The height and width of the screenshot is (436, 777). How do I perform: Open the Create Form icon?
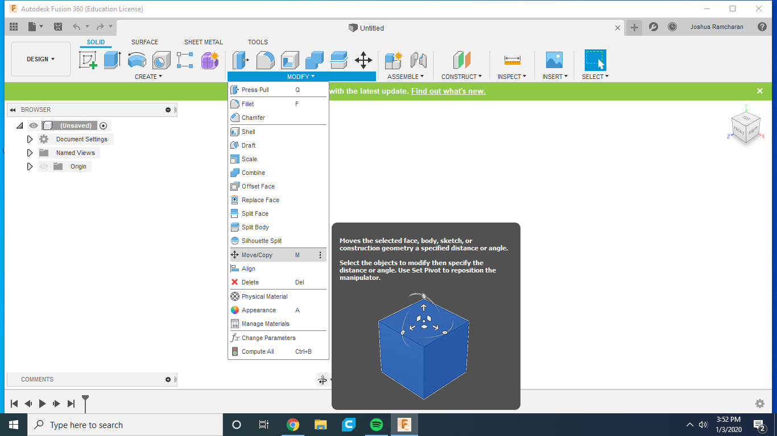point(210,60)
